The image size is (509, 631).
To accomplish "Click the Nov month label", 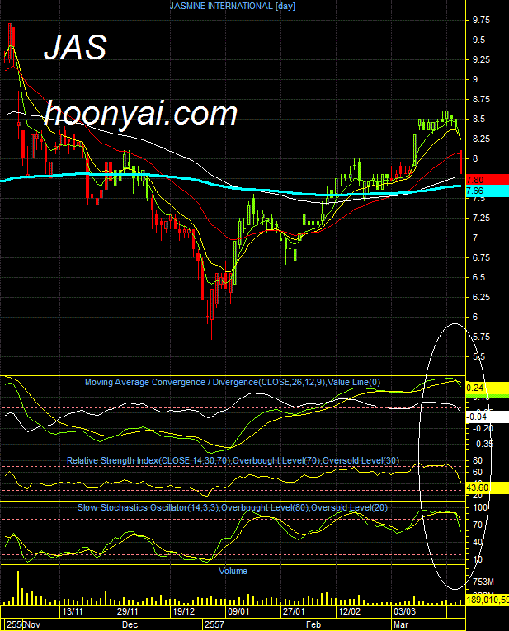I will pos(33,624).
